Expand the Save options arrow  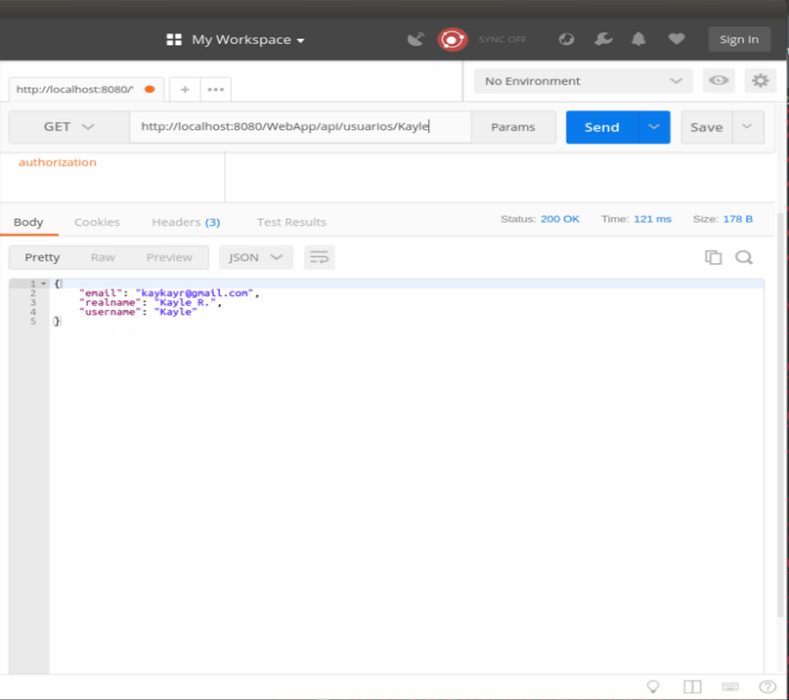point(747,127)
